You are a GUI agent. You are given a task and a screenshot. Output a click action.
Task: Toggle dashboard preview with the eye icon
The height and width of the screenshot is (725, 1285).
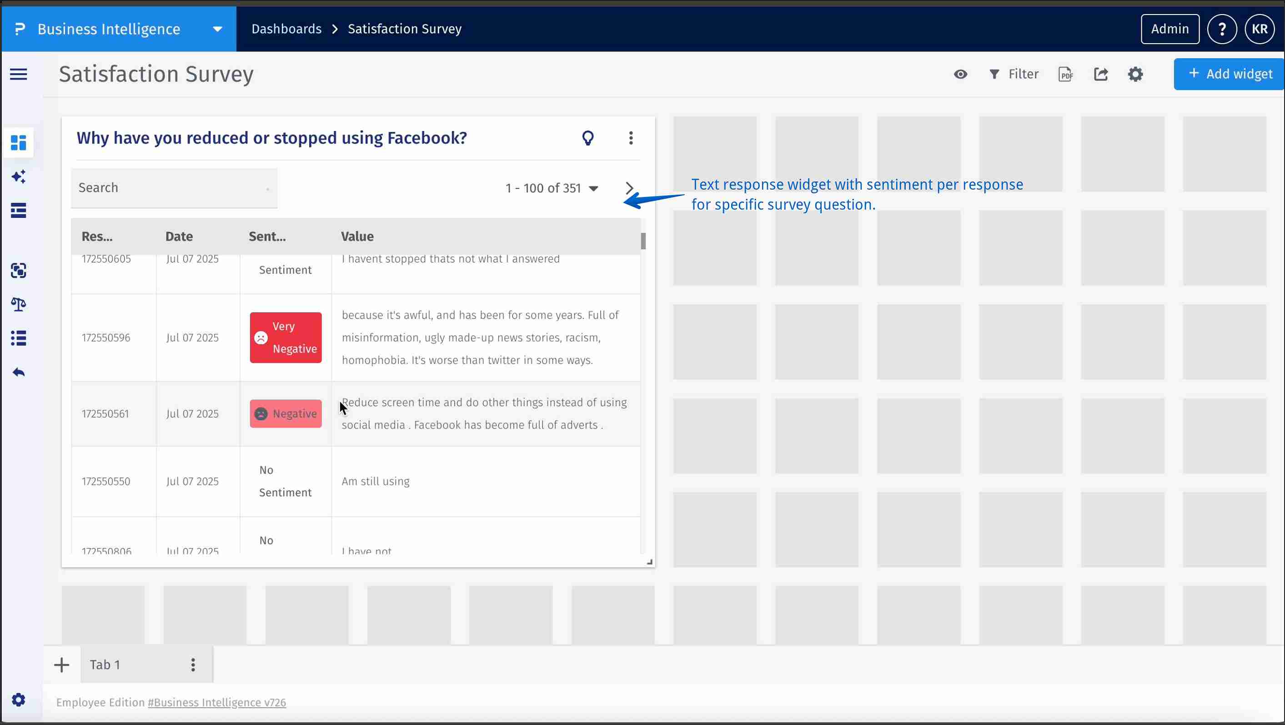960,74
